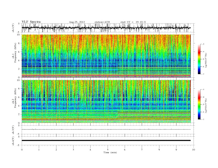The width and height of the screenshot is (218, 168).
Task: Click the "Time (min)" x-axis label
Action: point(110,152)
